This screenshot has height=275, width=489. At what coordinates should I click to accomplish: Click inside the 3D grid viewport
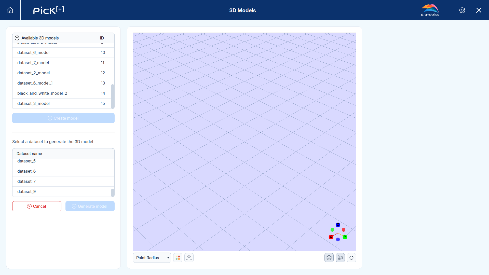244,142
